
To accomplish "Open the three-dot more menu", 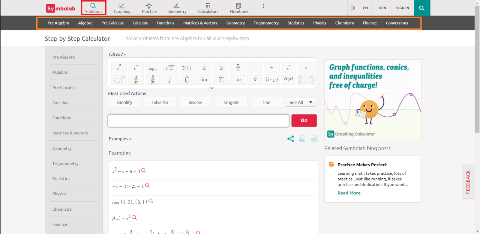I will click(263, 6).
